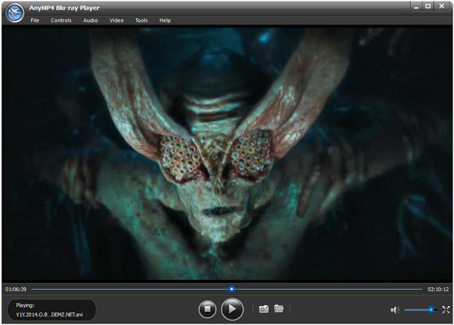Click the playing file name V1Y.2014.O.B...DEMZ.NET.avi
The height and width of the screenshot is (325, 454).
coord(49,314)
